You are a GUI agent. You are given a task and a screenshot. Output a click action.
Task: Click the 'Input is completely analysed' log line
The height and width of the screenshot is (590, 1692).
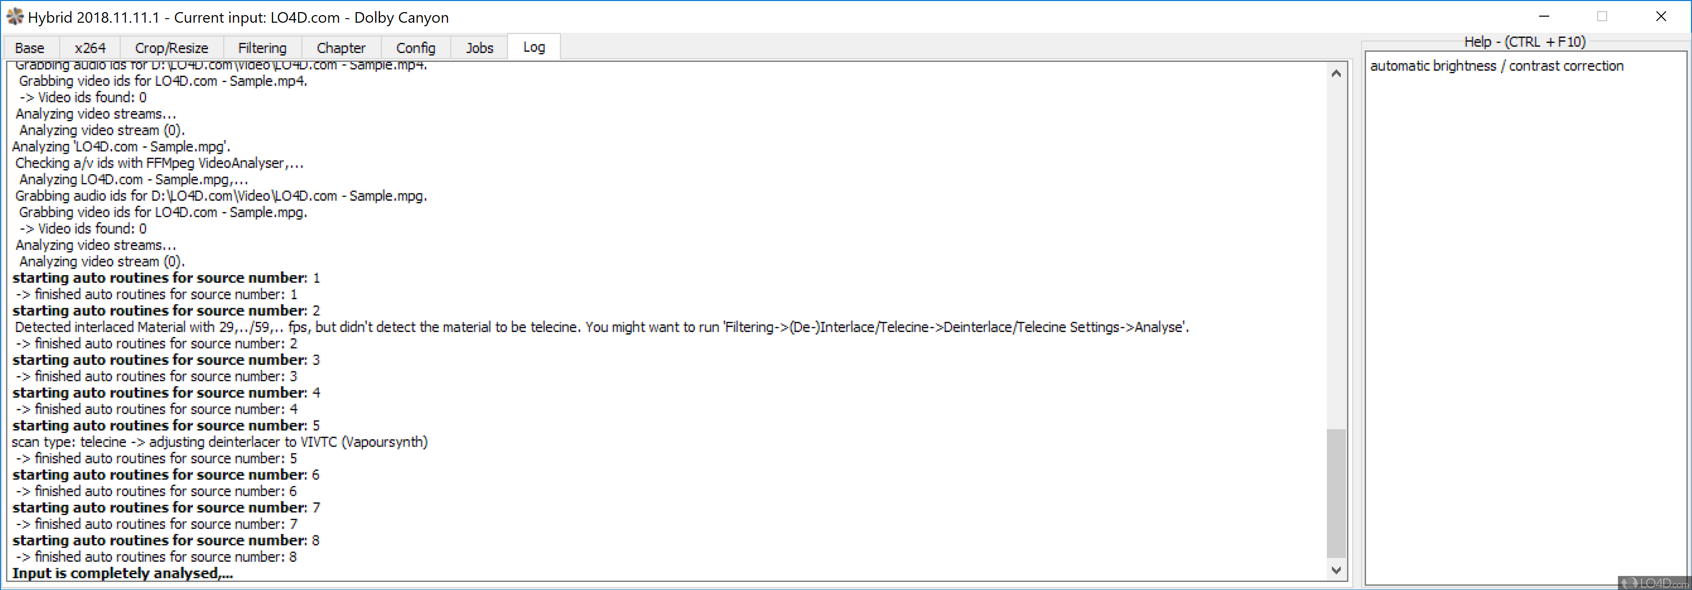[x=123, y=573]
